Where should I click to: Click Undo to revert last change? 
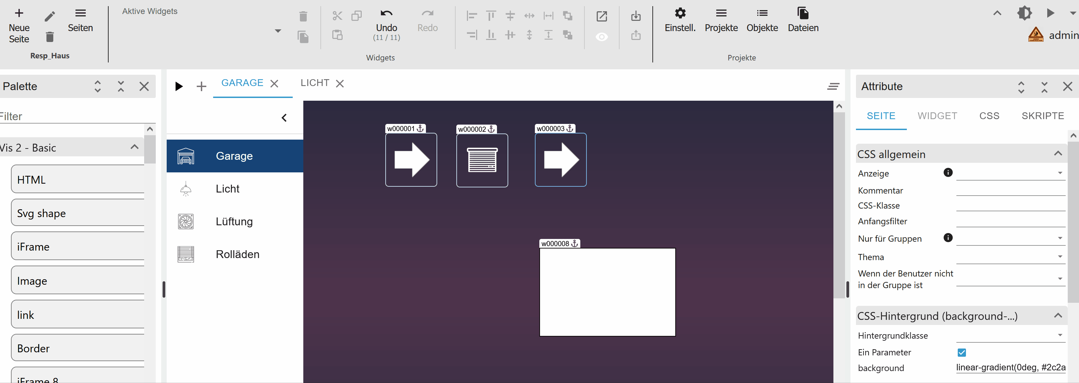[x=386, y=25]
